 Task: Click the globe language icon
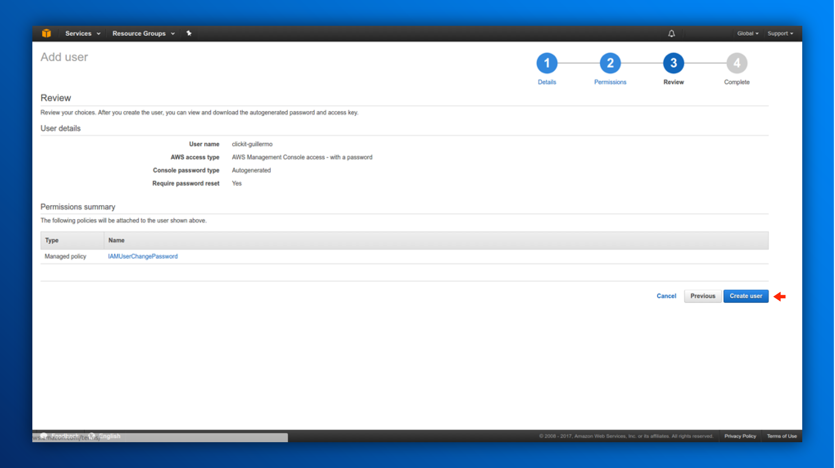(x=92, y=436)
